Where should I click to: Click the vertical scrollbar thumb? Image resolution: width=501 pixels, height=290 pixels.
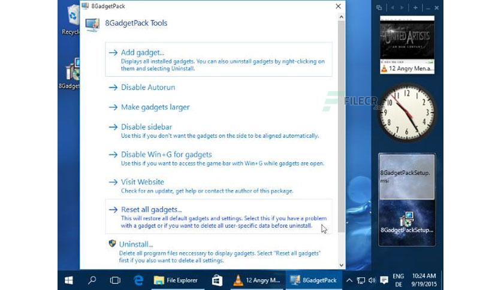point(341,126)
